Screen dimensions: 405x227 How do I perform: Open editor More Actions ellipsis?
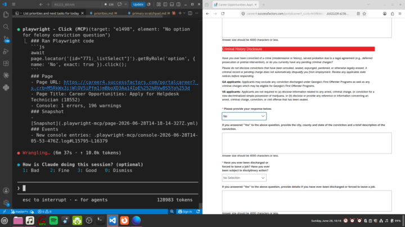point(196,13)
